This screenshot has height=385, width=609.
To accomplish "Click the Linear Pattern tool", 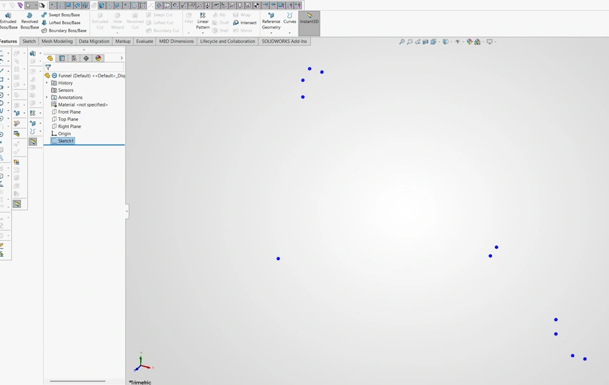I will point(203,21).
